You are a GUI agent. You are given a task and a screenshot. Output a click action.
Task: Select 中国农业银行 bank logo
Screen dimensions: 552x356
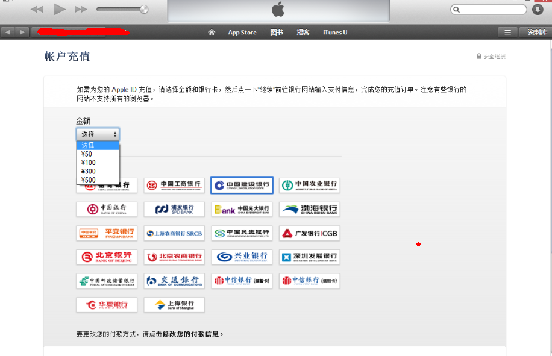click(309, 186)
